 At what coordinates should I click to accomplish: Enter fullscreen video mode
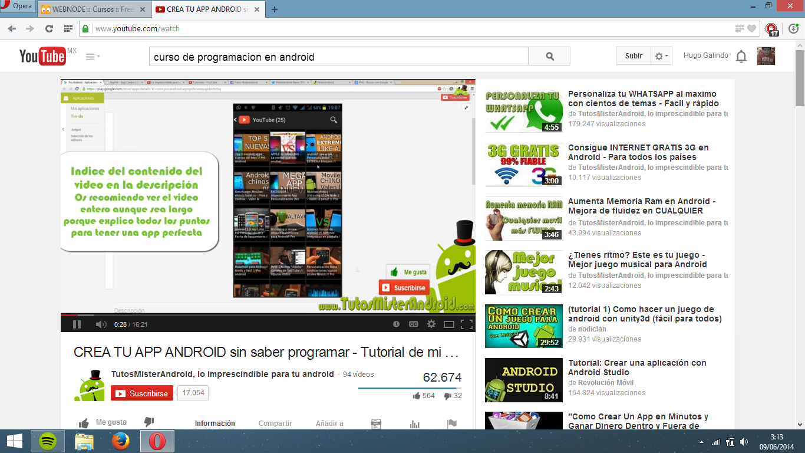(467, 324)
